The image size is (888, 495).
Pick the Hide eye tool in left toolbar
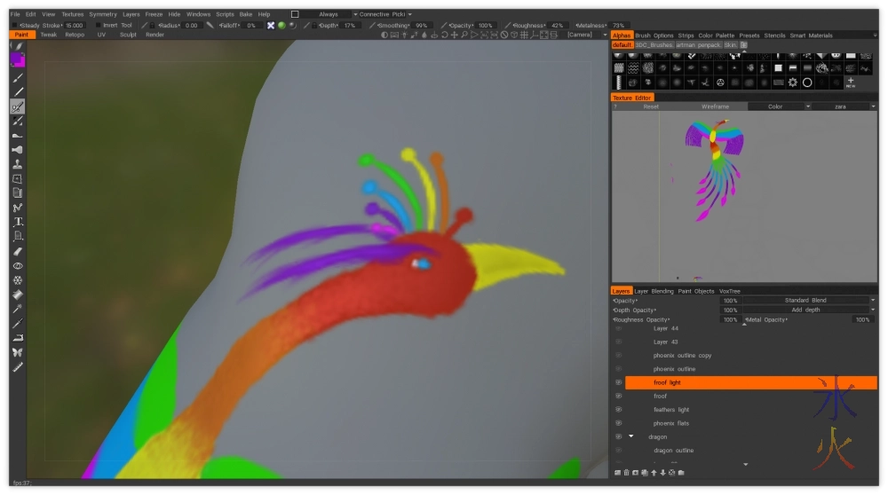pos(18,265)
